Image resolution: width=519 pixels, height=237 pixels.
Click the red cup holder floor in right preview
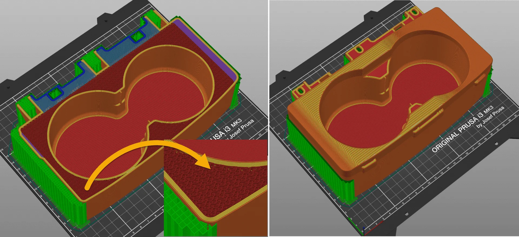(427, 81)
